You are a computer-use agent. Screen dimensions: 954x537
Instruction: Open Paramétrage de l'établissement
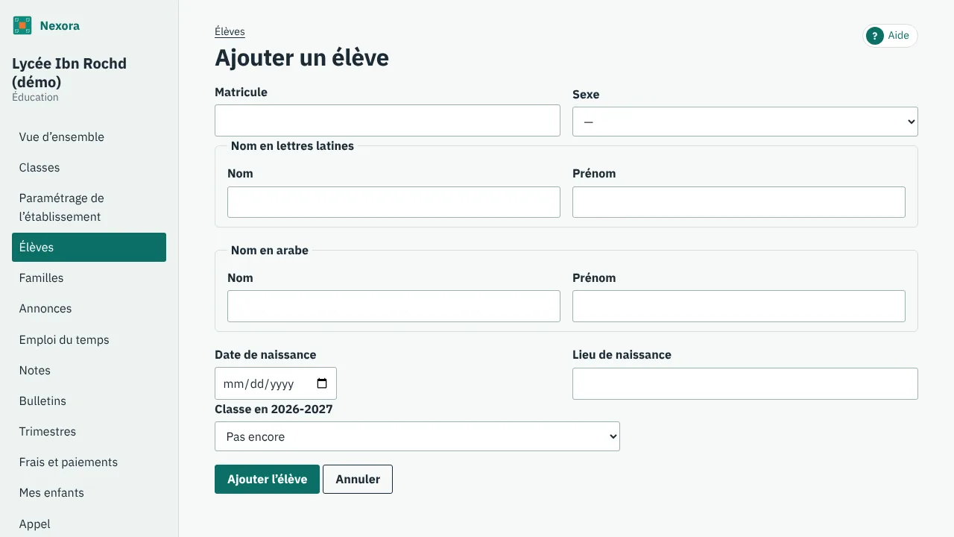point(89,207)
